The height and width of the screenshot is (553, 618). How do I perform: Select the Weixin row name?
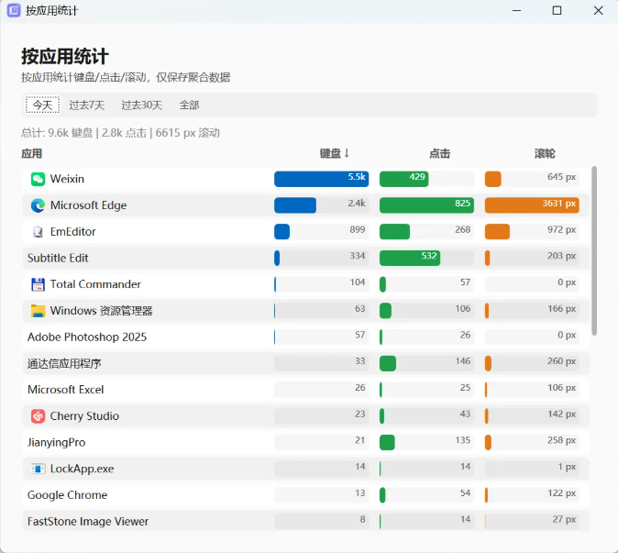(x=67, y=179)
